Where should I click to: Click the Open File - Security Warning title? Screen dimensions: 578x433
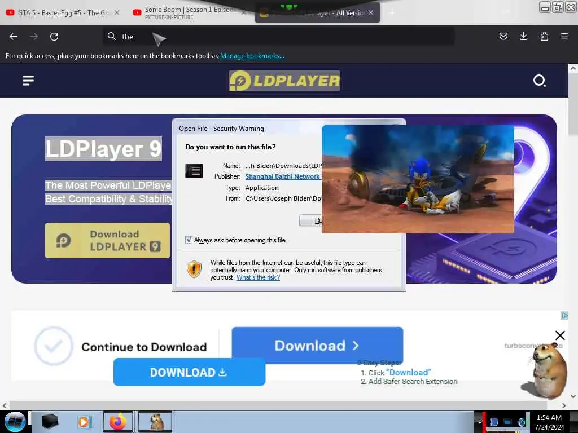(221, 129)
